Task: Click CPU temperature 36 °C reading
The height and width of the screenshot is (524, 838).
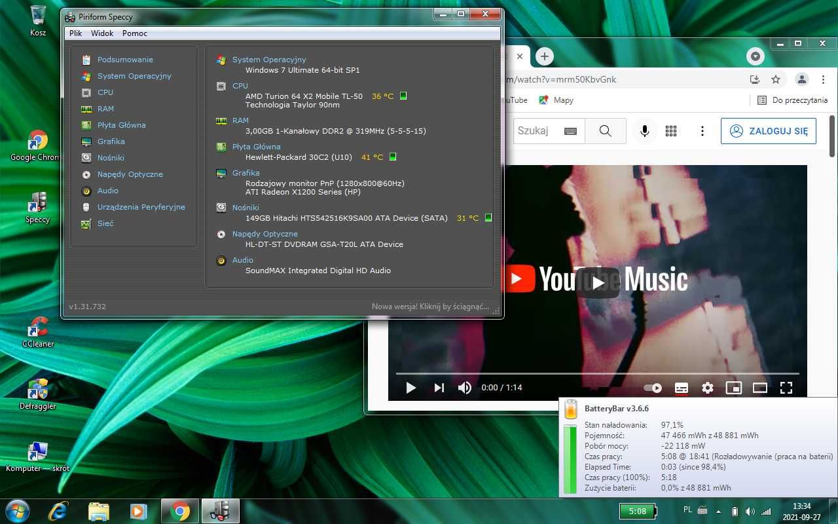Action: (383, 96)
